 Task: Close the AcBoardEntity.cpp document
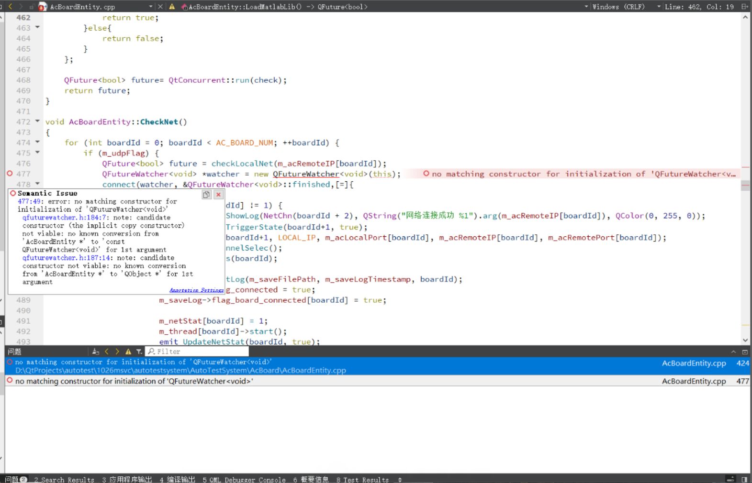[160, 7]
